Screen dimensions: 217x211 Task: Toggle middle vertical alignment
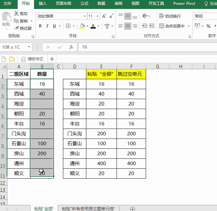pos(127,16)
